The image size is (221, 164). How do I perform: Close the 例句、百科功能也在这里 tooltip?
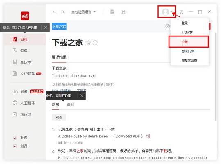[45, 27]
